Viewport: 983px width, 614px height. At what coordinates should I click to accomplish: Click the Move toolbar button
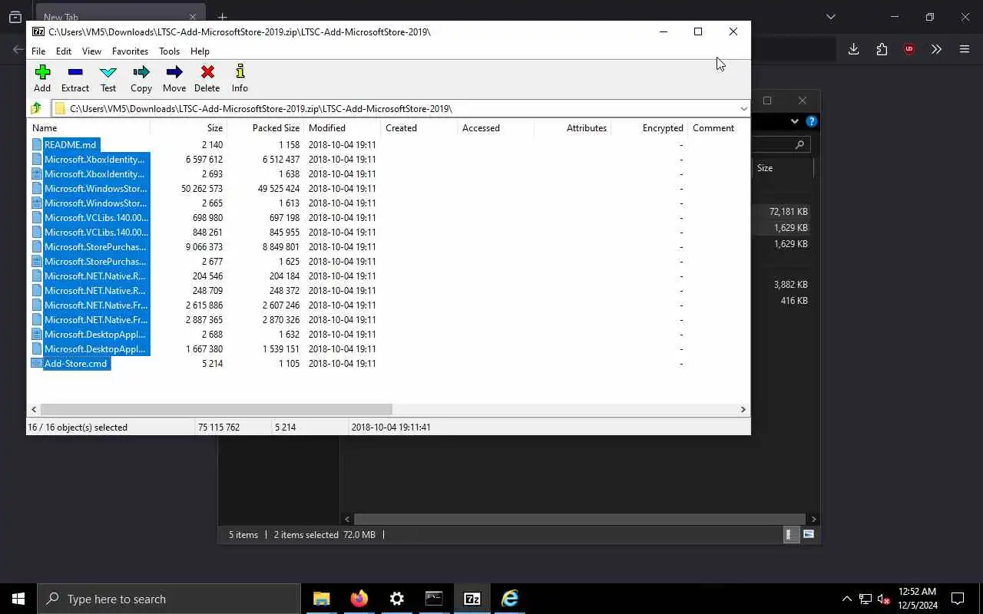pos(174,78)
